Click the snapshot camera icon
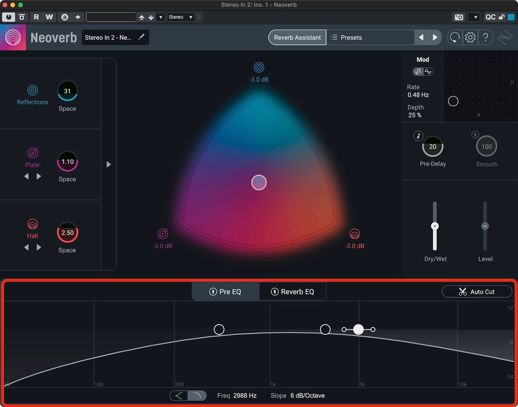 (459, 17)
